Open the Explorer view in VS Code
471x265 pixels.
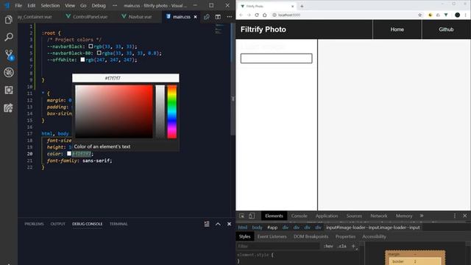pyautogui.click(x=9, y=20)
